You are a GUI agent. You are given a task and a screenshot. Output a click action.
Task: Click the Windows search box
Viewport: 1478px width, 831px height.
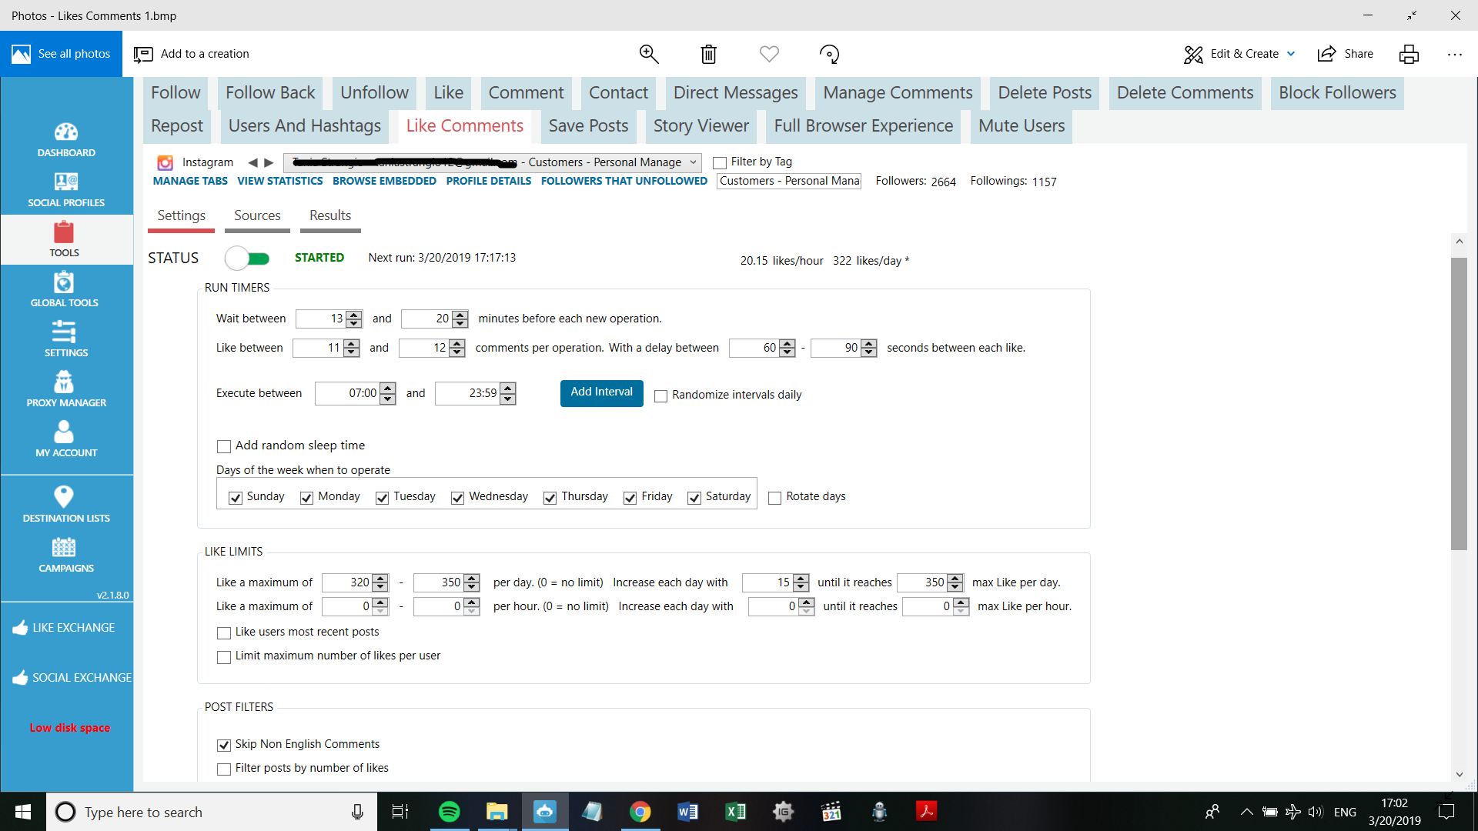(212, 812)
